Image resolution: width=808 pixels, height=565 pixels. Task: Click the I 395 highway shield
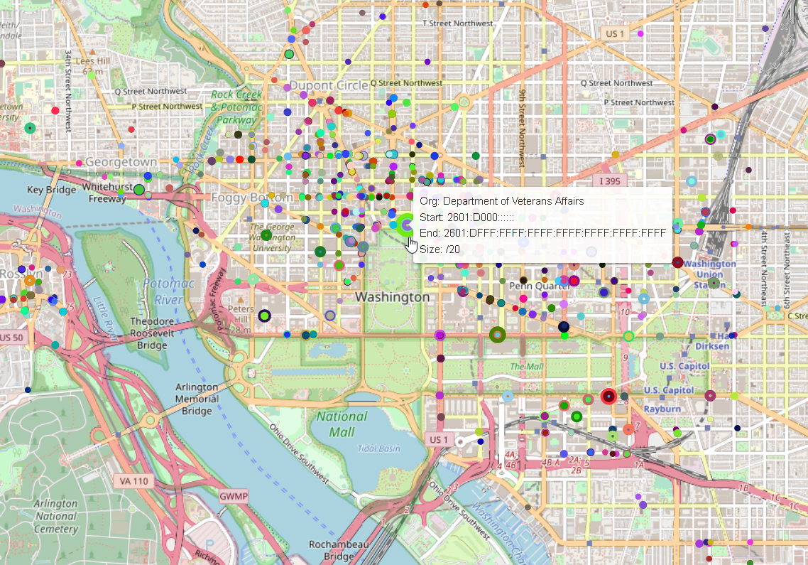point(610,181)
